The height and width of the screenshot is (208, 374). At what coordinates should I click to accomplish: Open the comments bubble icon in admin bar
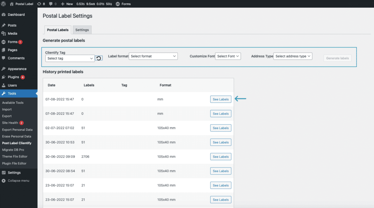tap(51, 4)
